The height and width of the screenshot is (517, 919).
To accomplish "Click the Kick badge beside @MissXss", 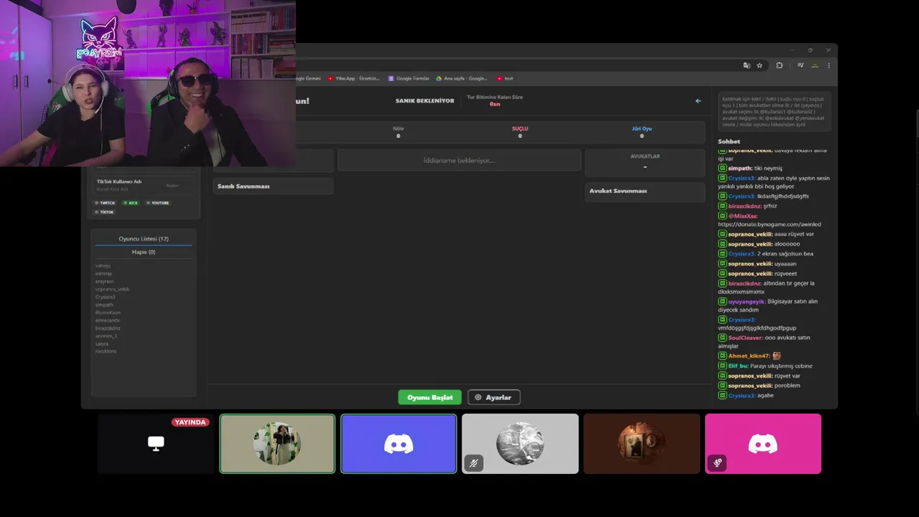I will (x=722, y=215).
